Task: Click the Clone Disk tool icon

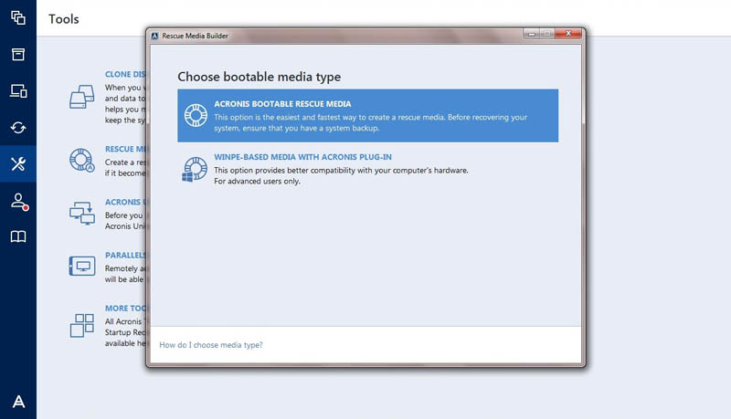Action: tap(82, 97)
